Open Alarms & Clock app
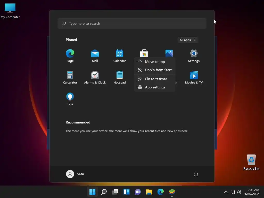The image size is (264, 198). pyautogui.click(x=95, y=77)
